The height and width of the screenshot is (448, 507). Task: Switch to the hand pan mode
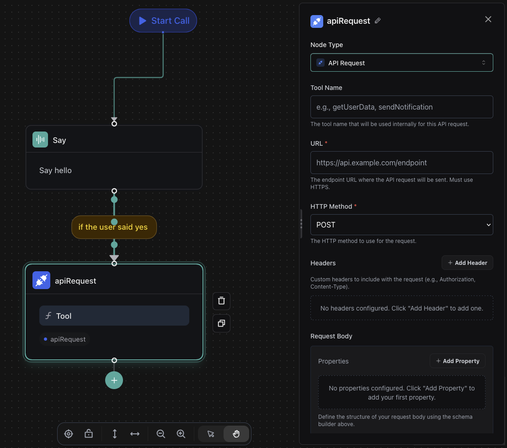pyautogui.click(x=236, y=434)
